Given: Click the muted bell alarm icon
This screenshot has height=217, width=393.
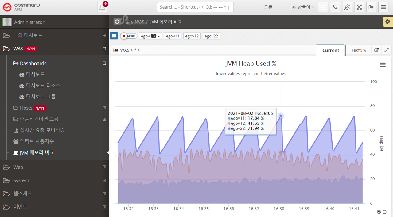Looking at the screenshot, I should pos(347,7).
